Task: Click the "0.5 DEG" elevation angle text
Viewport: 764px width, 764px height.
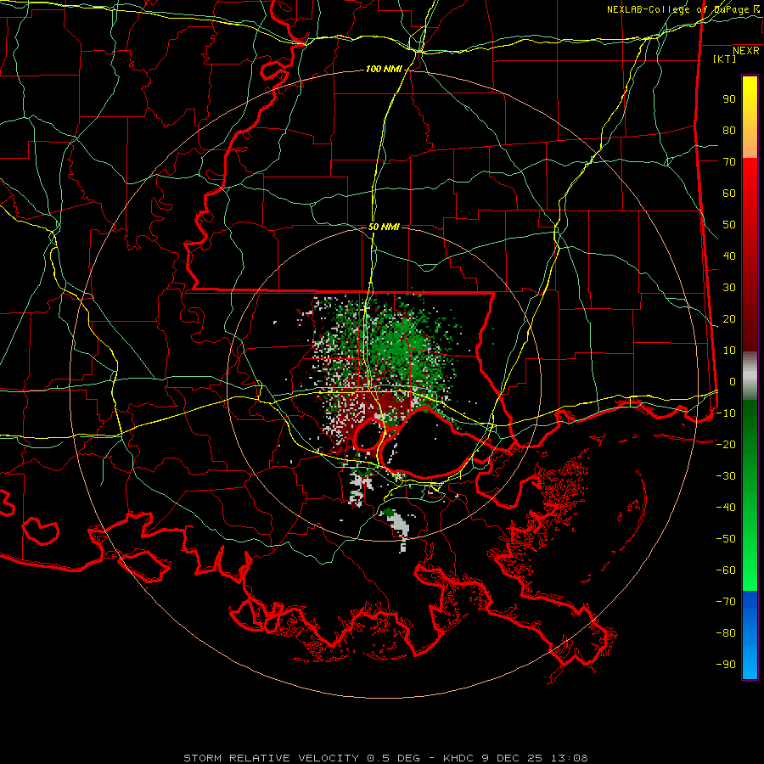Action: 393,758
